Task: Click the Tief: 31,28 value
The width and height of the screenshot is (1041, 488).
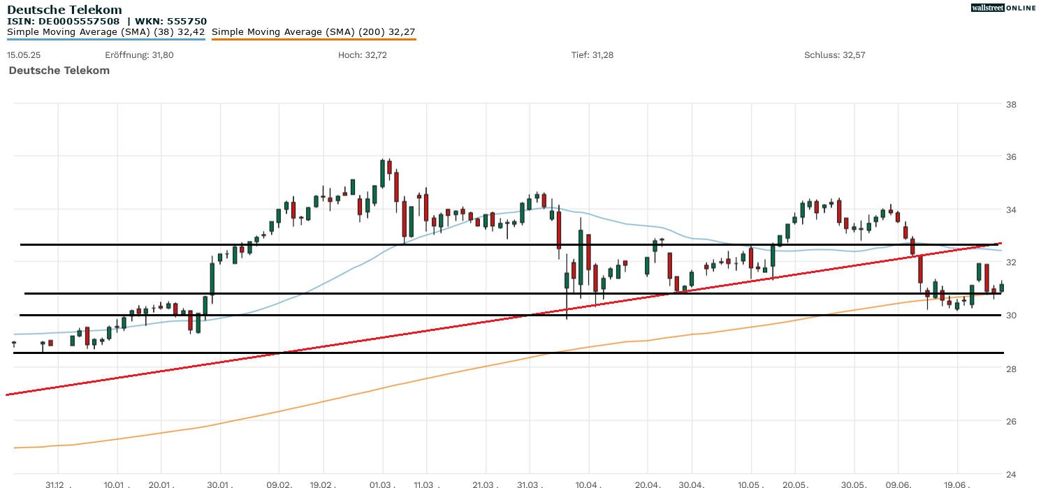Action: tap(592, 55)
